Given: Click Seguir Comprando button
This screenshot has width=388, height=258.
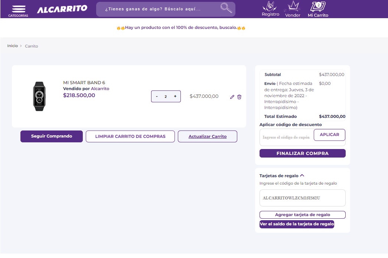Looking at the screenshot, I should 52,136.
